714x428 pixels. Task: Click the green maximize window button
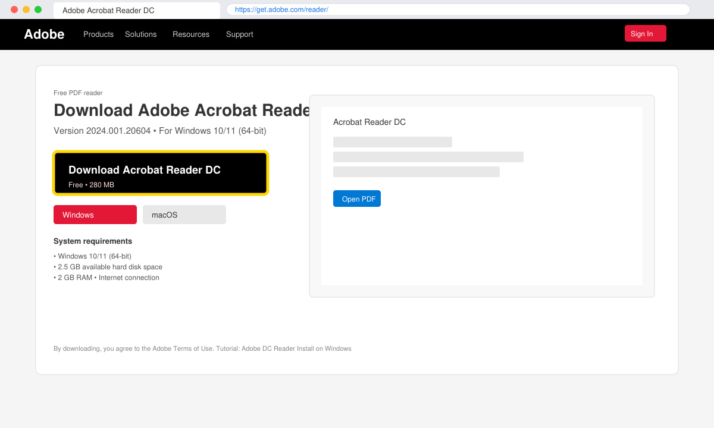click(38, 10)
